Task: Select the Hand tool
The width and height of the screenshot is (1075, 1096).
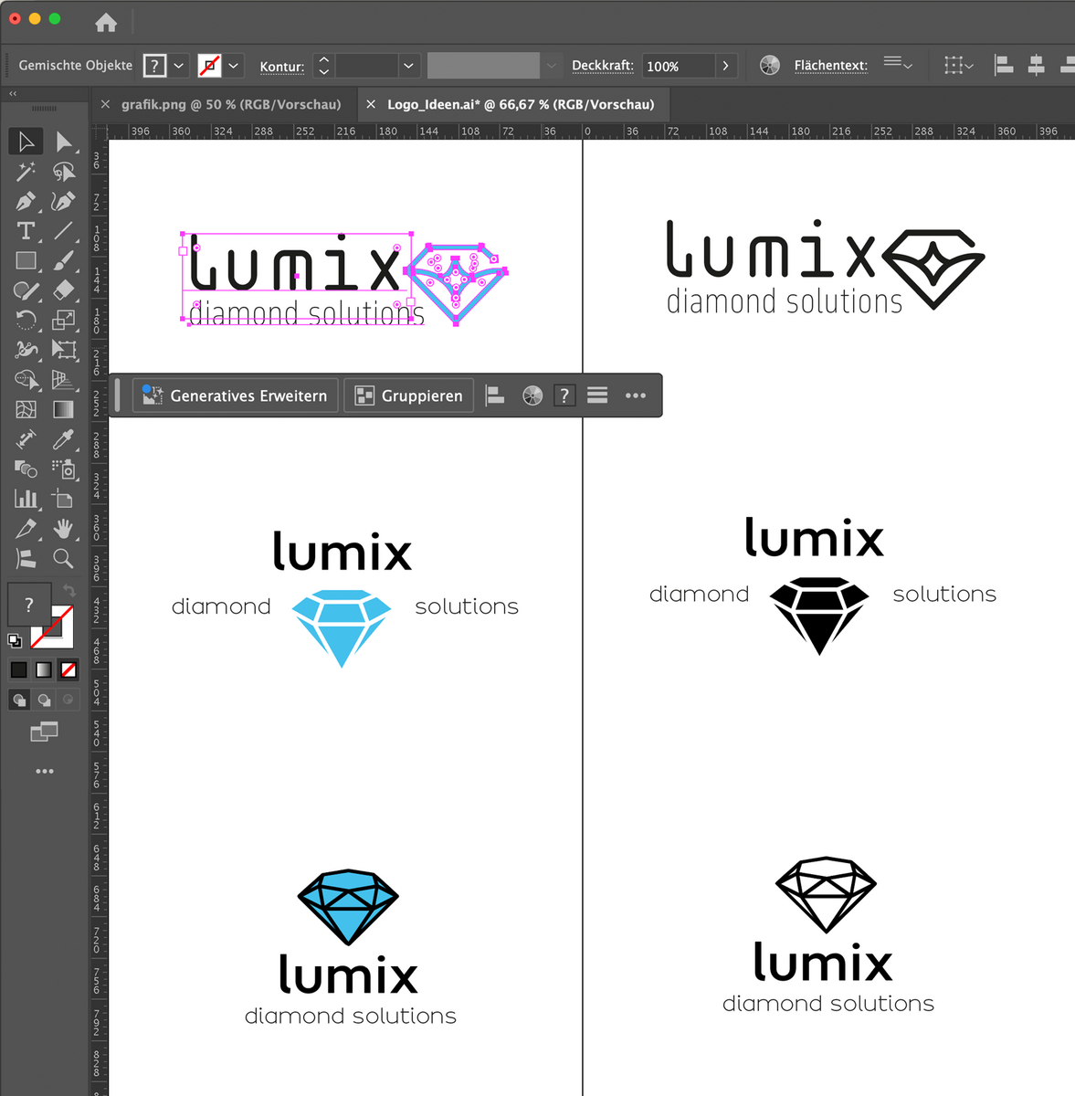Action: pos(63,528)
